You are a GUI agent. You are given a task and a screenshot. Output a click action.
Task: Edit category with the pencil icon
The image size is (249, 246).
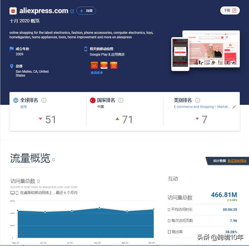click(x=234, y=107)
